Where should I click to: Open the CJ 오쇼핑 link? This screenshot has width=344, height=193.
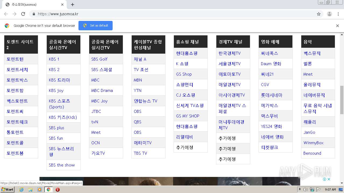tap(185, 95)
